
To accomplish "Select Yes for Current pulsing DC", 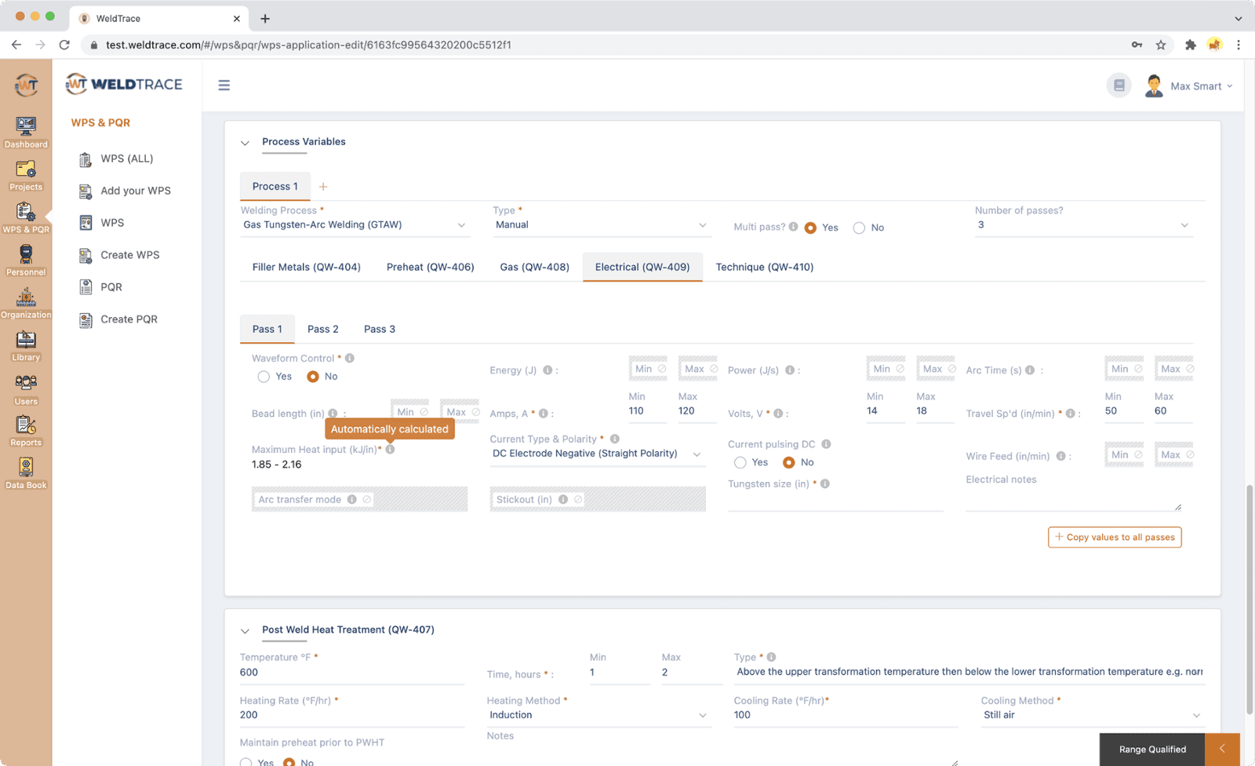I will pos(740,462).
